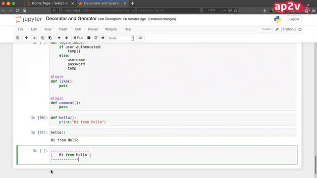Viewport: 317px width, 178px height.
Task: Open the Cell menu
Action: 78,29
